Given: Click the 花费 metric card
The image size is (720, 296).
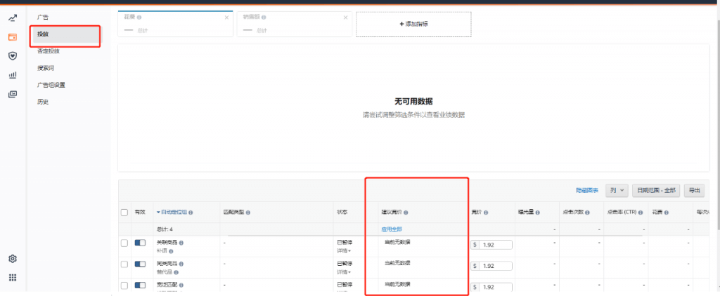Looking at the screenshot, I should (175, 24).
